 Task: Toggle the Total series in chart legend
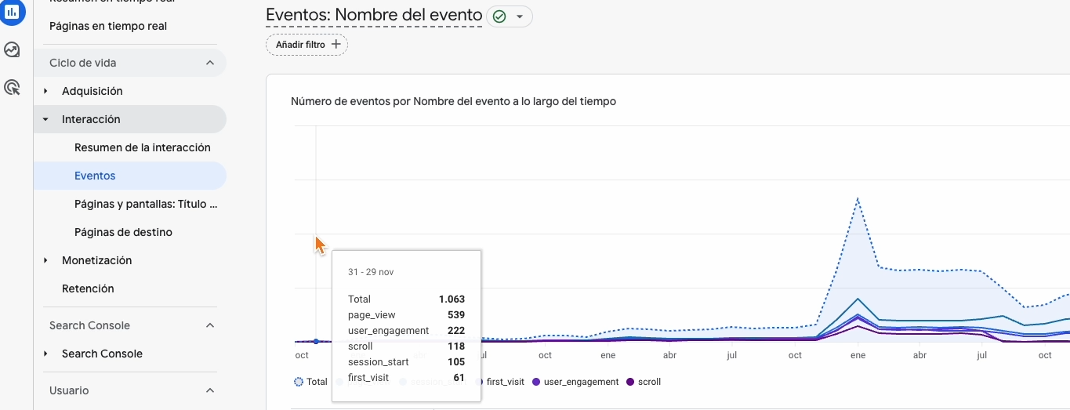coord(310,382)
